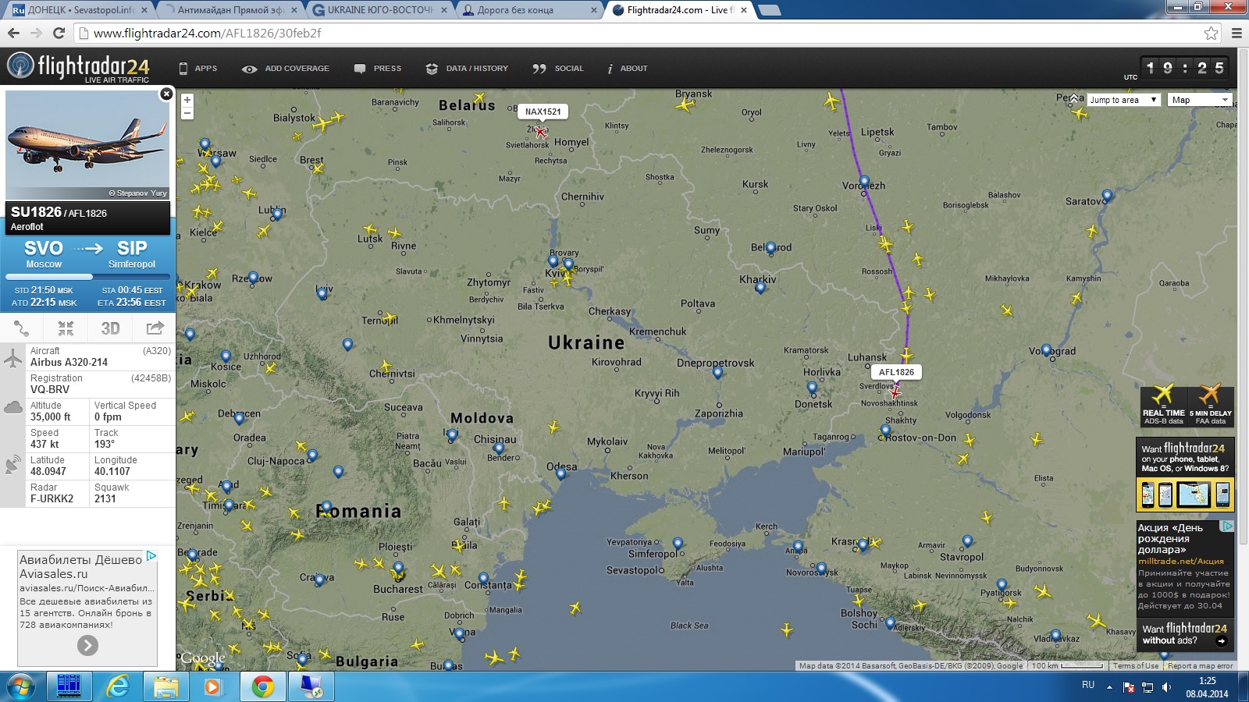Open the SOCIAL menu
Screen dimensions: 1249x702
558,69
